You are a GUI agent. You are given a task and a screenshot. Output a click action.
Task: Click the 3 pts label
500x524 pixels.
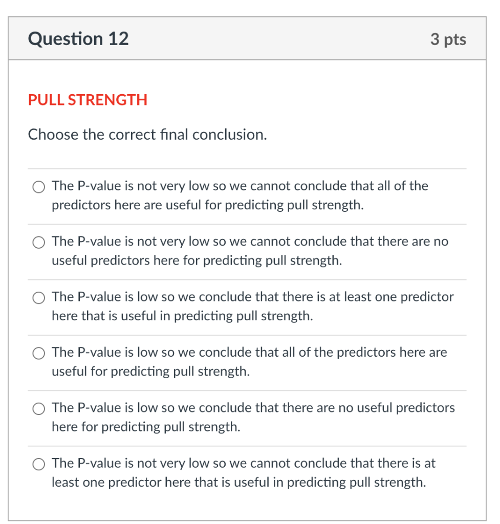coord(449,39)
